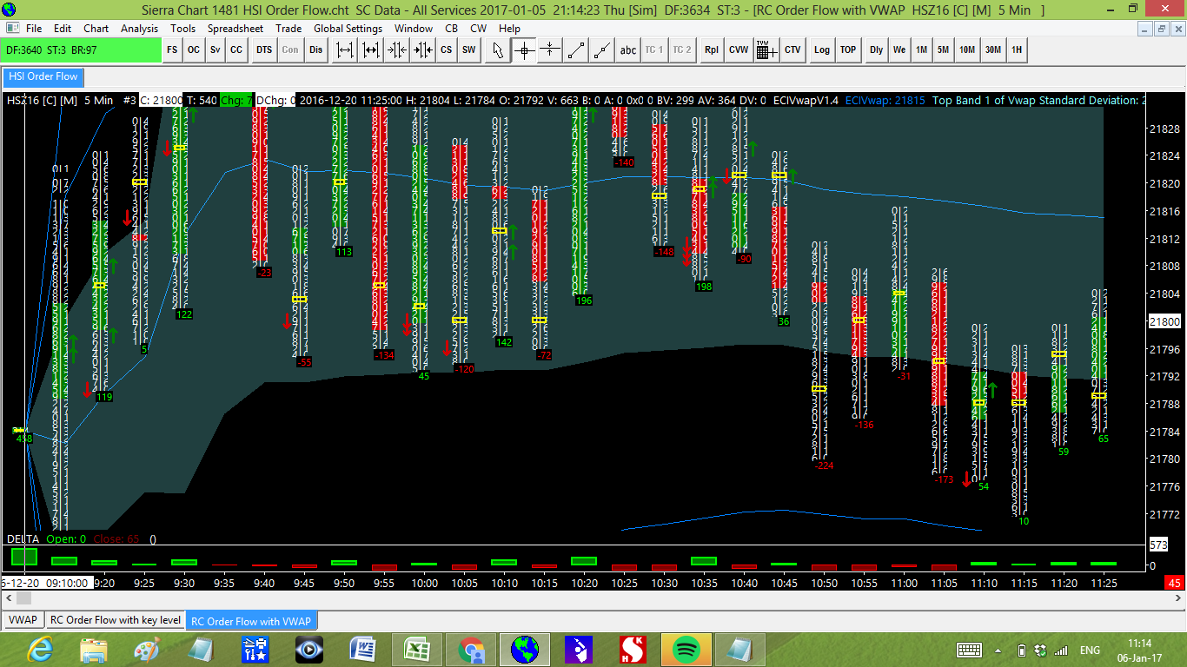Image resolution: width=1187 pixels, height=667 pixels.
Task: Set chart timeframe to 1M
Action: 921,50
